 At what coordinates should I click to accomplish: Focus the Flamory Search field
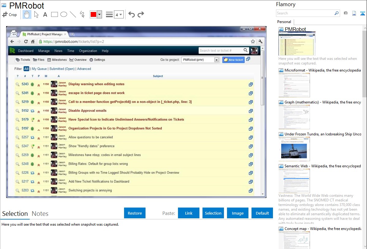305,13
